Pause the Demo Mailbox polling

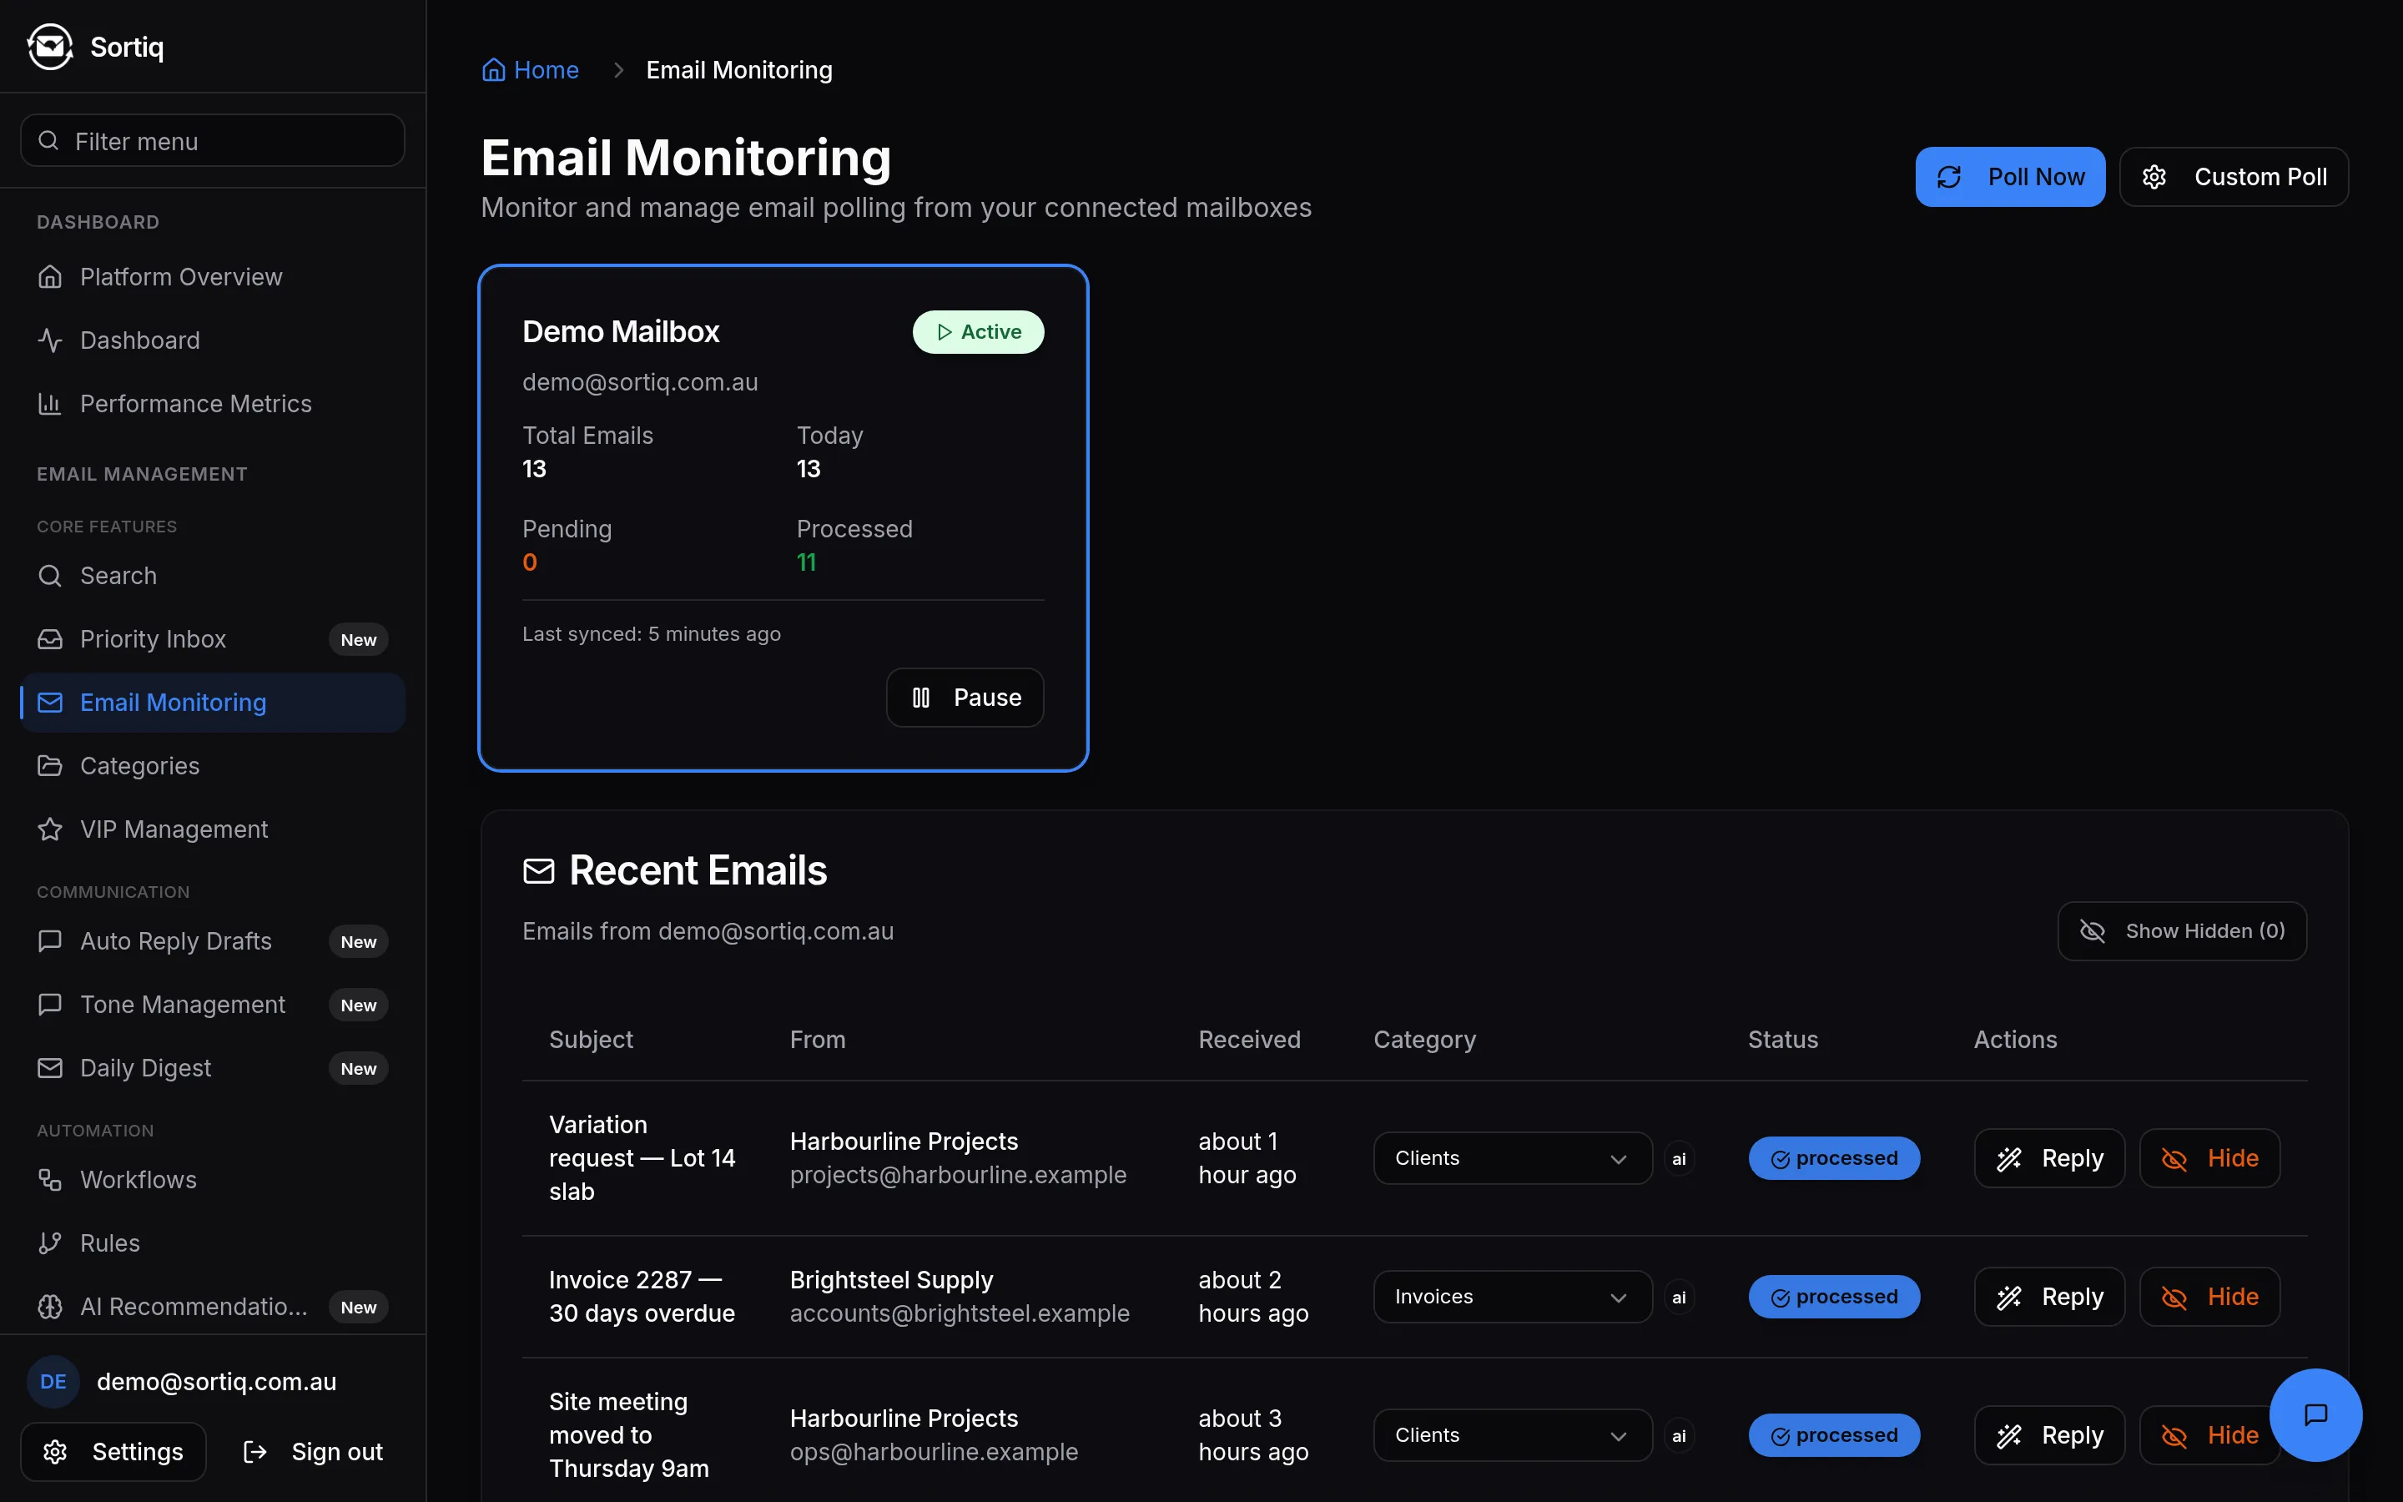click(x=965, y=698)
